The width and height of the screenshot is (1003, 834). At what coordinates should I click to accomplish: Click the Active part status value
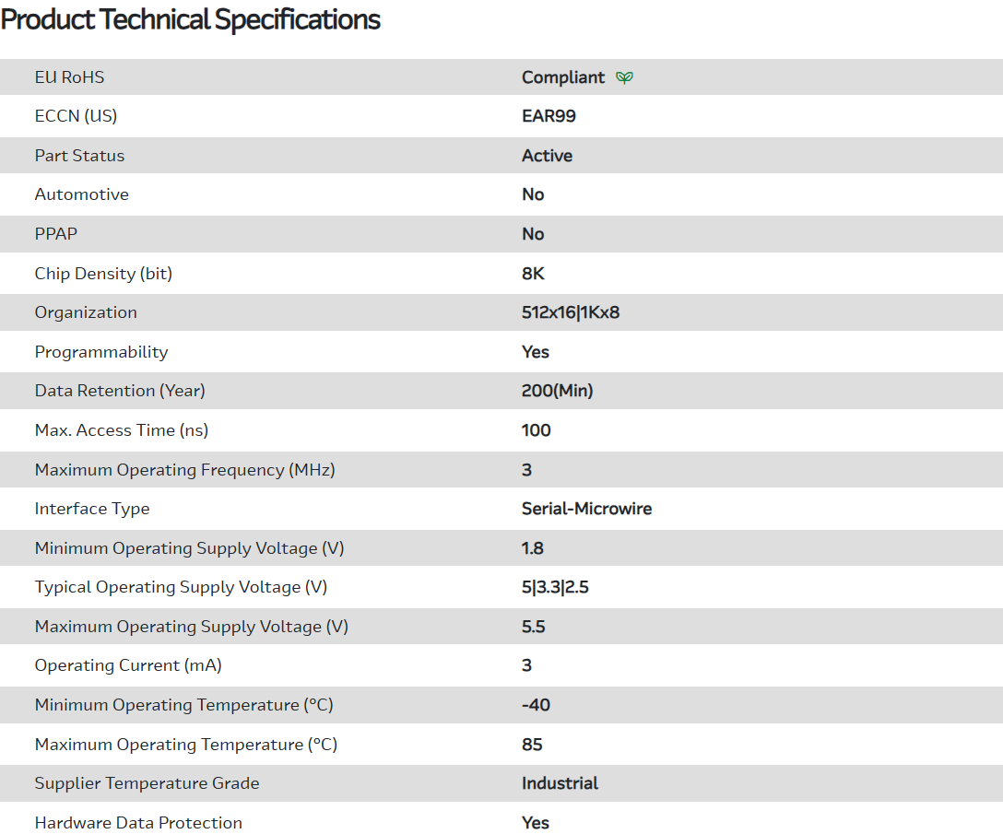[x=547, y=156]
